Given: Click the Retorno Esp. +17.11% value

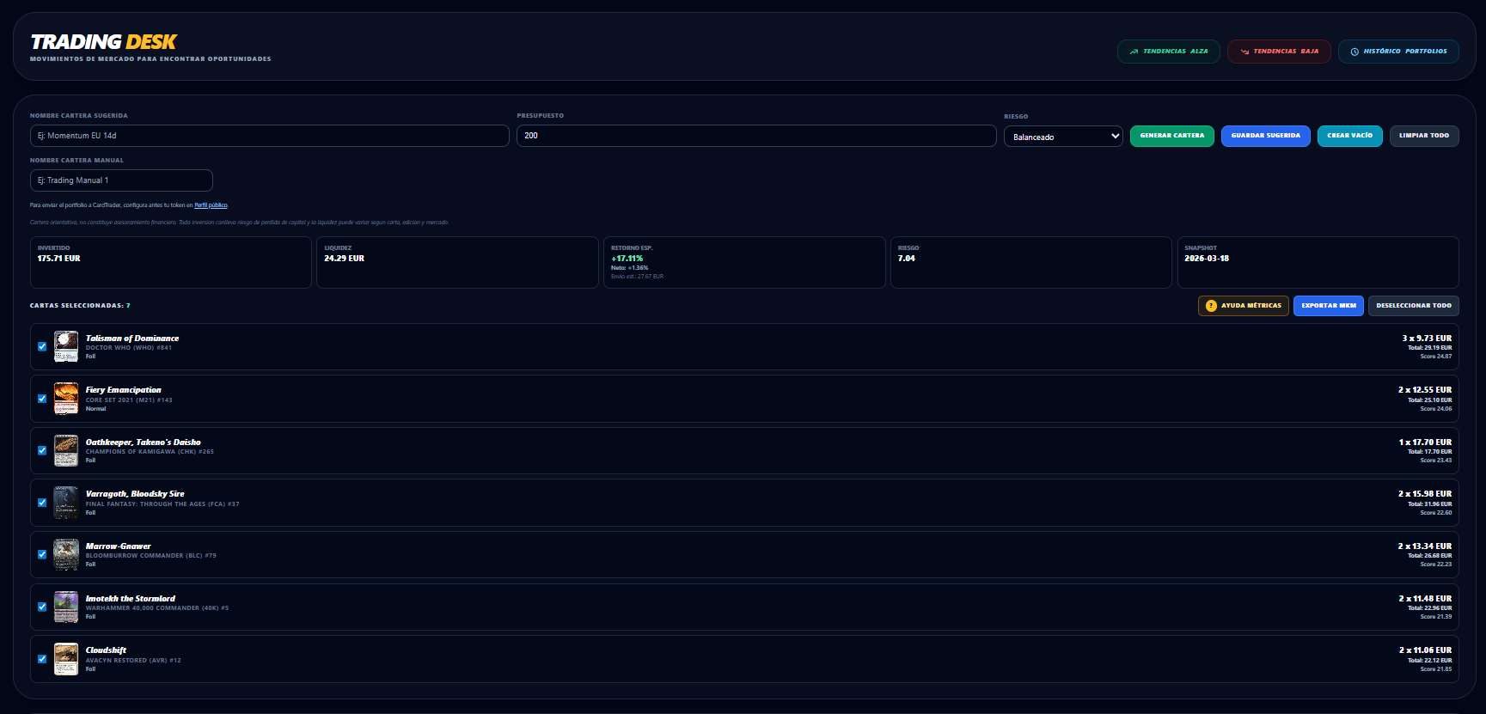Looking at the screenshot, I should (x=627, y=259).
